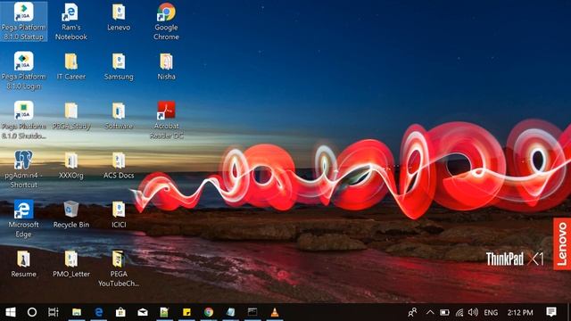
Task: Select the PMO_Letter folder
Action: [71, 264]
